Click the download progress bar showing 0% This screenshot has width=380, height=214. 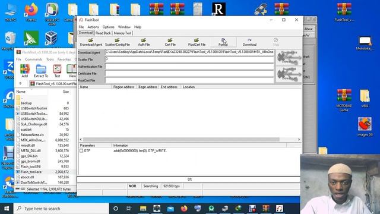pyautogui.click(x=189, y=180)
